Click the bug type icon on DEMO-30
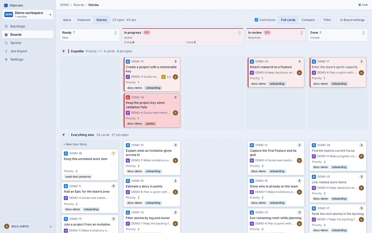The image size is (372, 233). click(128, 97)
